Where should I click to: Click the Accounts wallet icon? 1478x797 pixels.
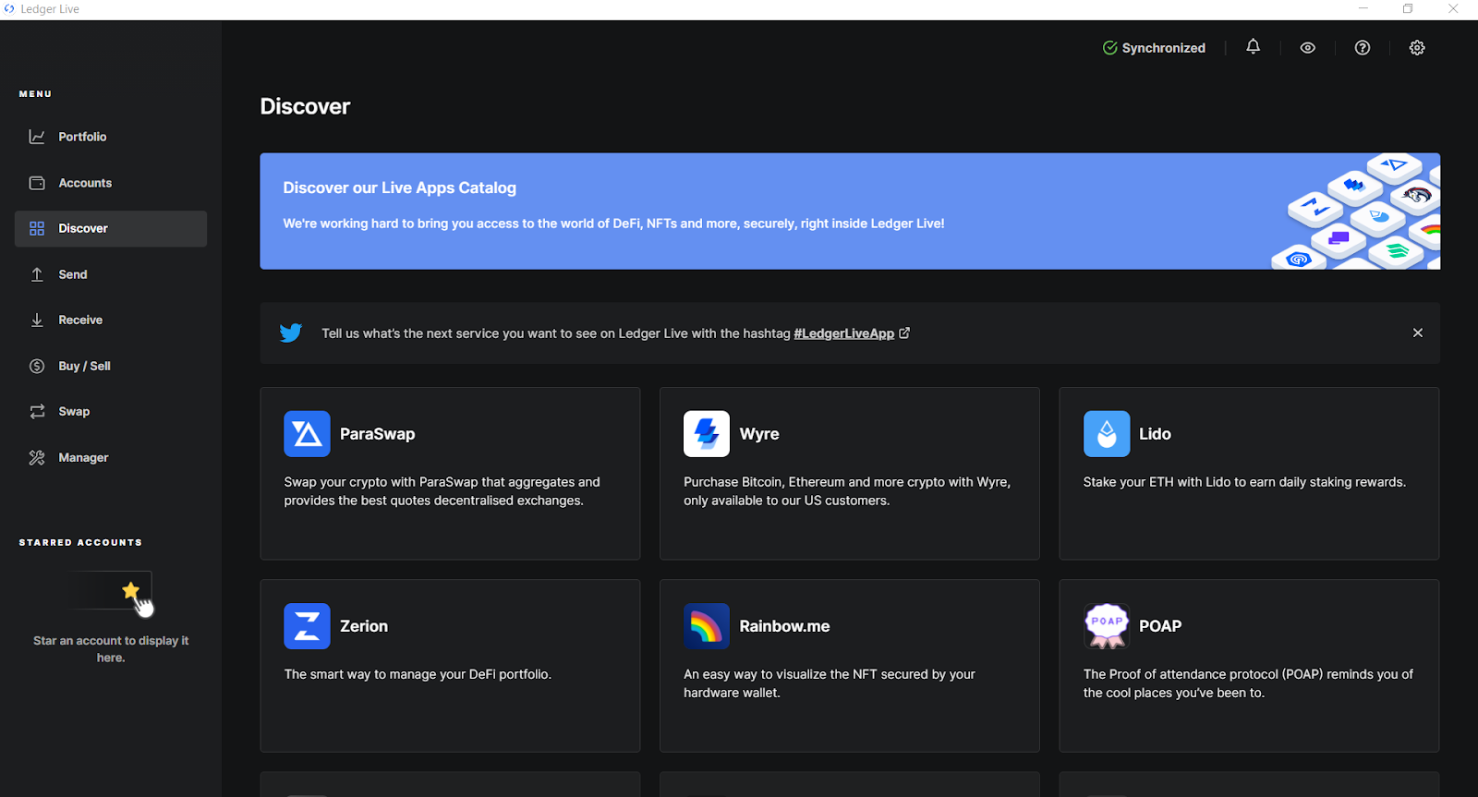coord(37,183)
